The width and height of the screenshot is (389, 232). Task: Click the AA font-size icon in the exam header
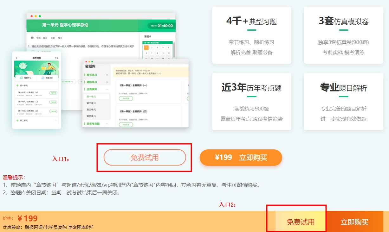[32, 38]
